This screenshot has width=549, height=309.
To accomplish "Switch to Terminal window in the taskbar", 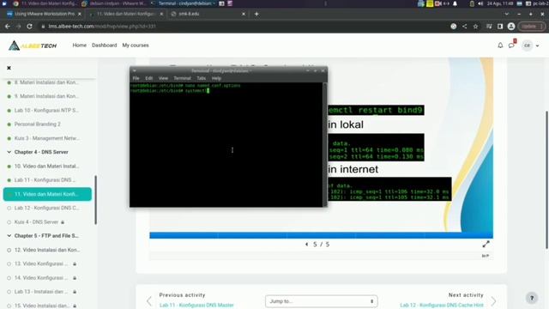I will [183, 3].
